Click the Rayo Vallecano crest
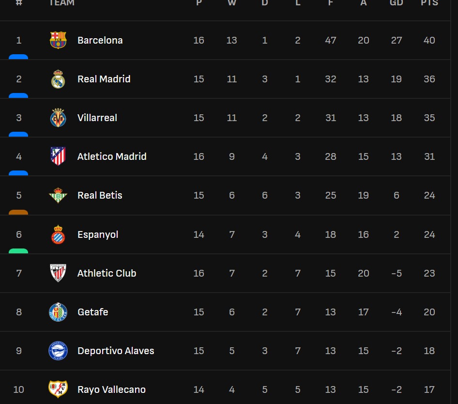This screenshot has width=458, height=404. click(x=58, y=389)
